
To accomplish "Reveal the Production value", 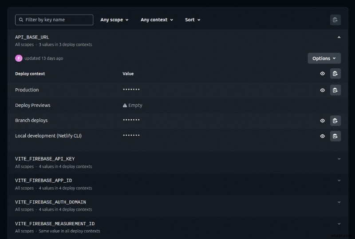I will tap(323, 90).
